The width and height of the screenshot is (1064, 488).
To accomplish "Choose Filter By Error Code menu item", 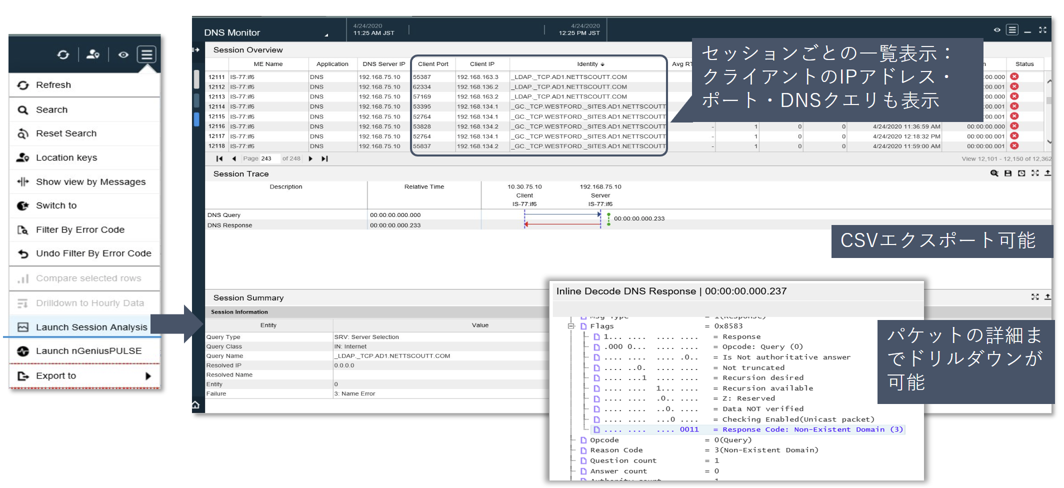I will 80,229.
